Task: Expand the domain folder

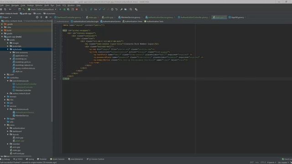Action: point(5,97)
